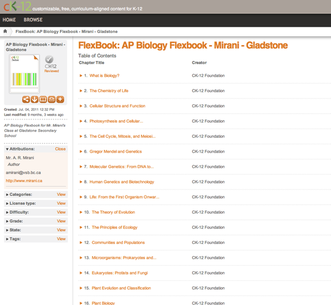Click the FlexBook breadcrumb title
This screenshot has height=305, width=331.
point(66,32)
